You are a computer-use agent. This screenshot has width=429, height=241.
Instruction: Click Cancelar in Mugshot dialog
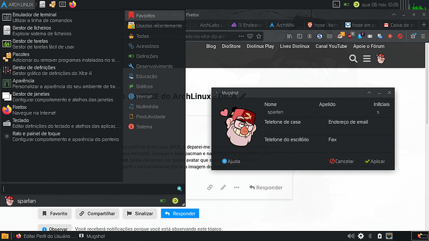pyautogui.click(x=341, y=161)
